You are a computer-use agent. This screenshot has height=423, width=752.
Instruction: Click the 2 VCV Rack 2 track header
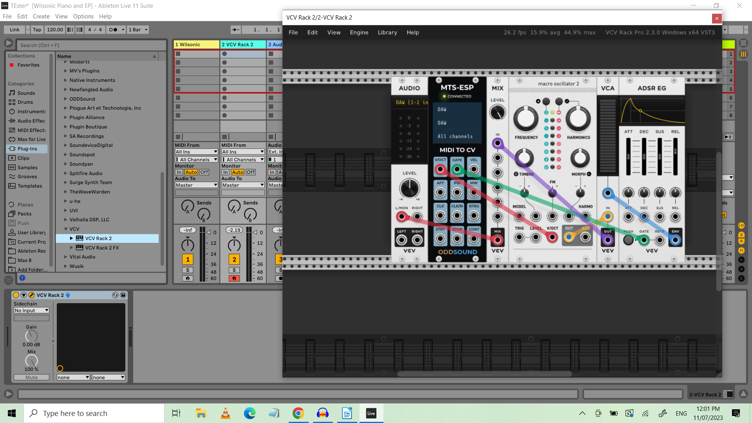[243, 45]
